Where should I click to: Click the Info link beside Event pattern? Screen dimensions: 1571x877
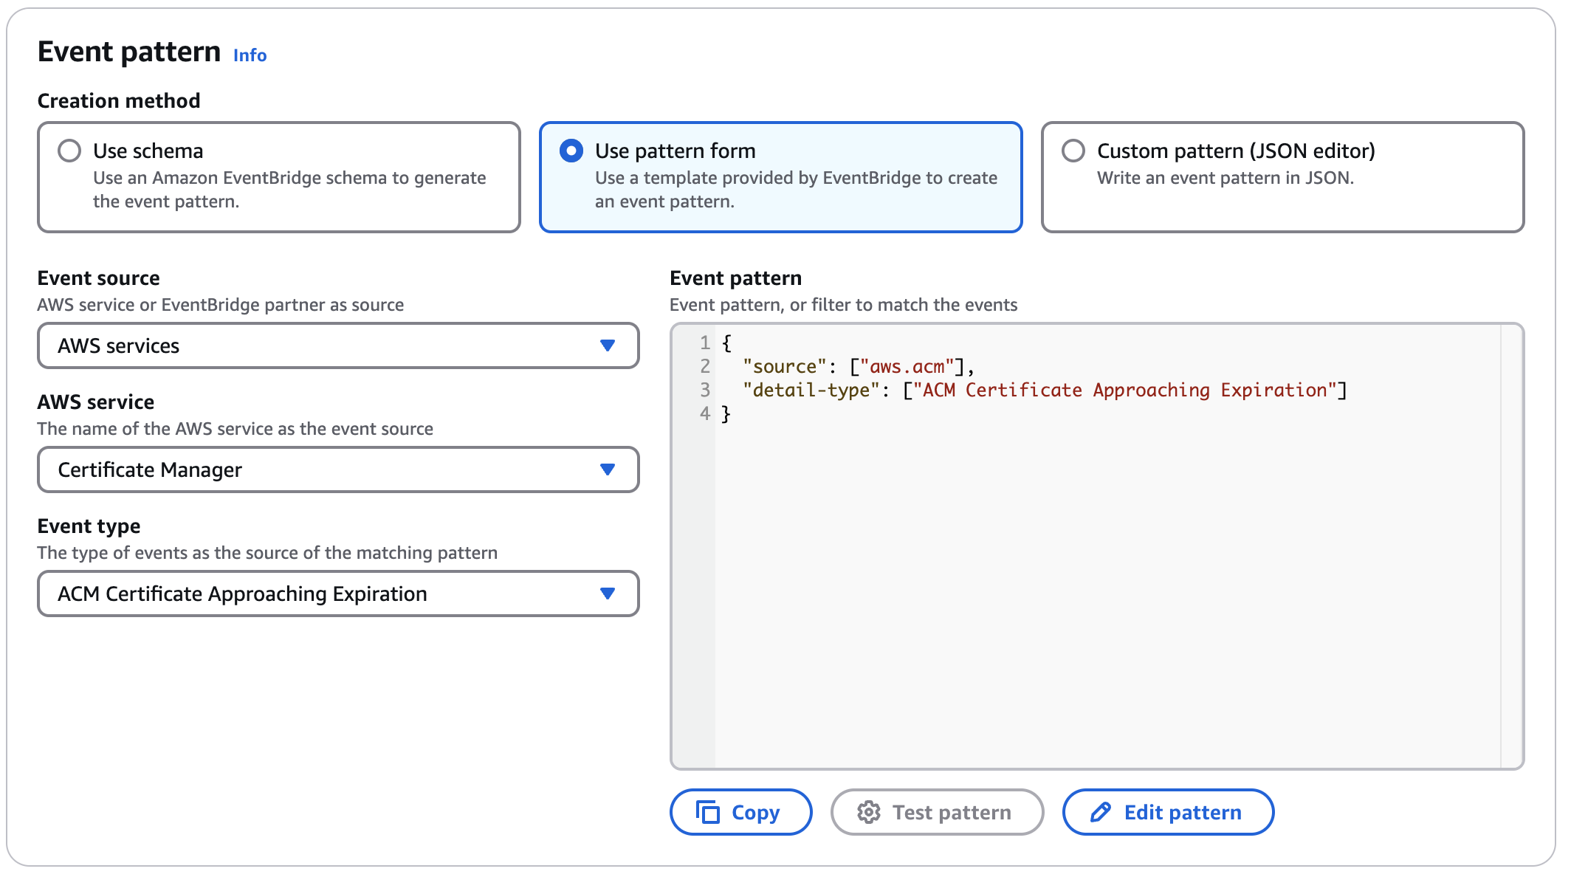pos(250,55)
